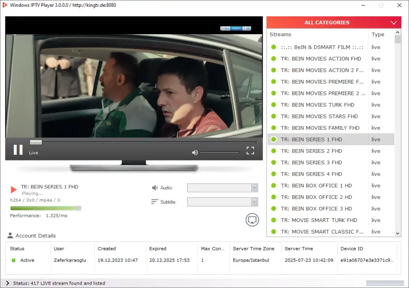The width and height of the screenshot is (409, 288).
Task: Play TR: BEIN MOVIES STARS FHD
Action: [331, 116]
